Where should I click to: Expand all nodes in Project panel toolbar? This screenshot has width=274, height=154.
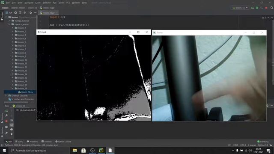[x=20, y=13]
